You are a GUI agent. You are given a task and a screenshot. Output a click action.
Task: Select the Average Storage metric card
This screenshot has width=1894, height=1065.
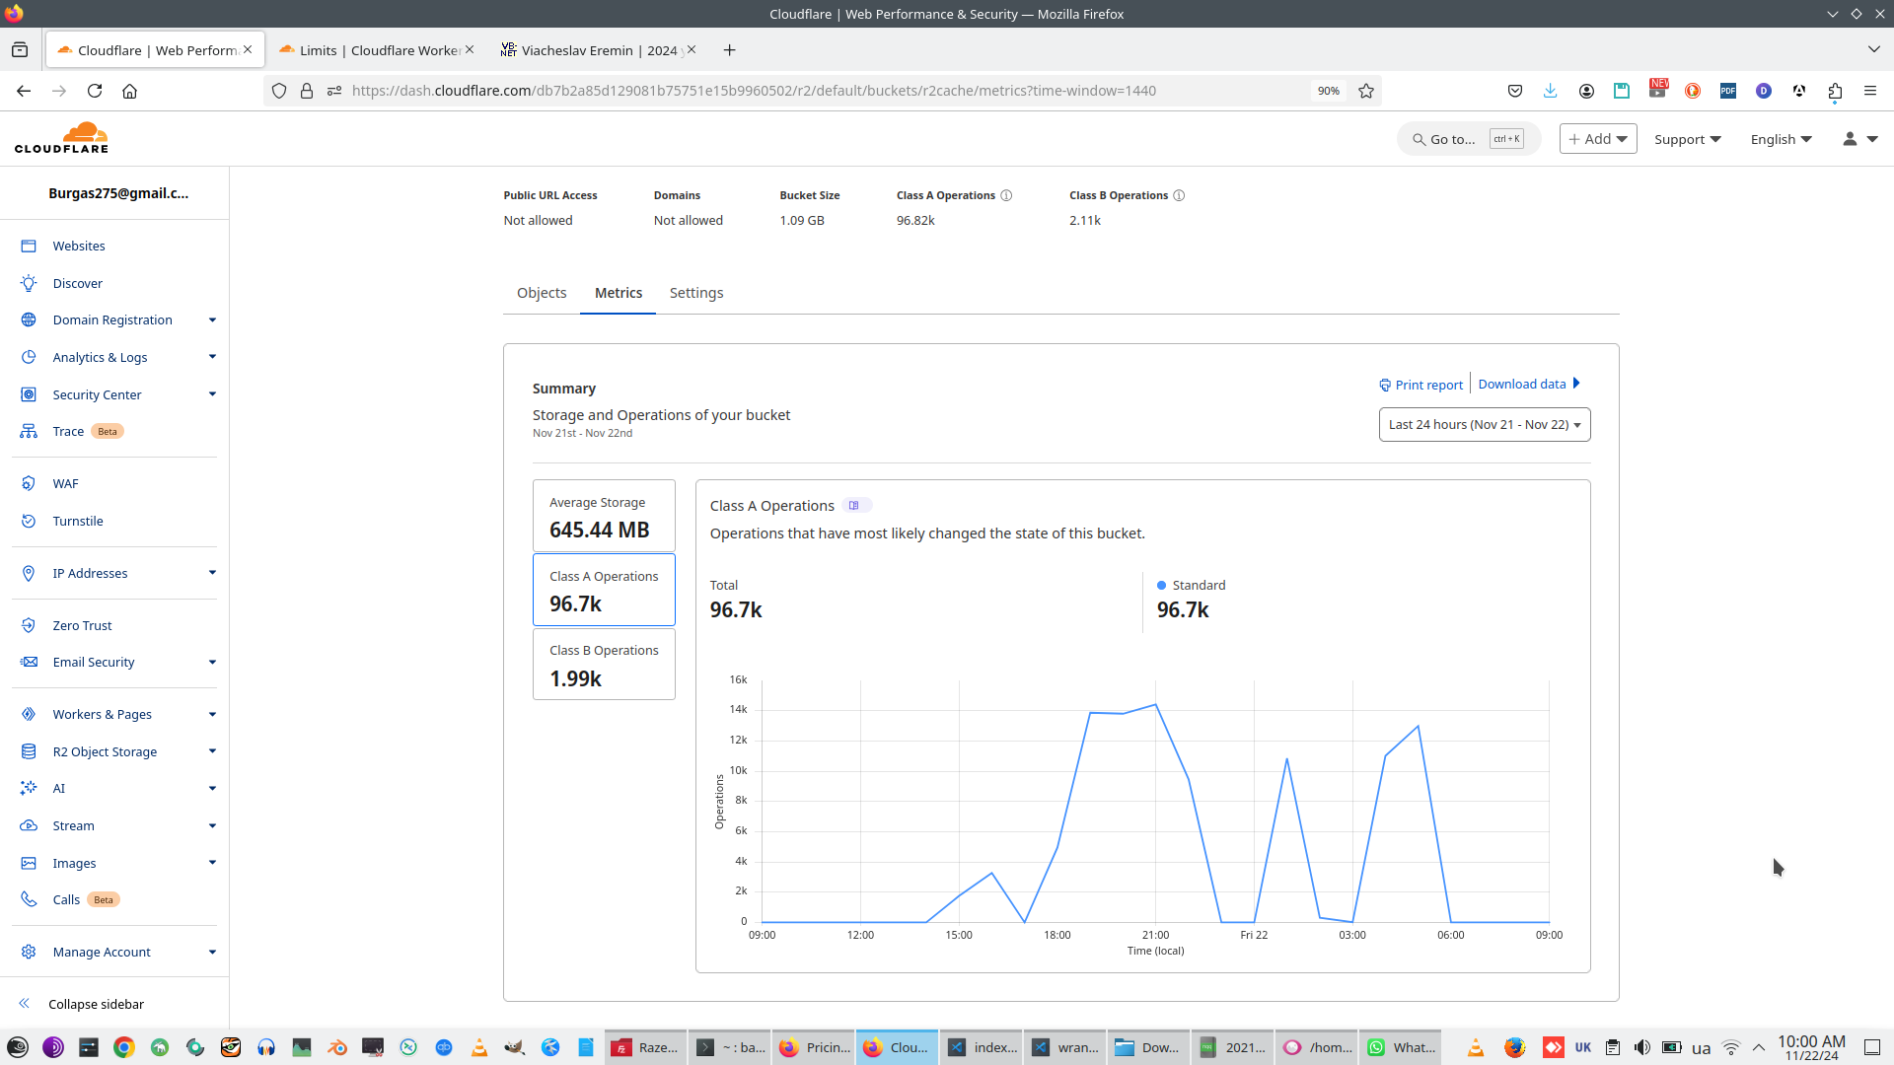pos(604,517)
